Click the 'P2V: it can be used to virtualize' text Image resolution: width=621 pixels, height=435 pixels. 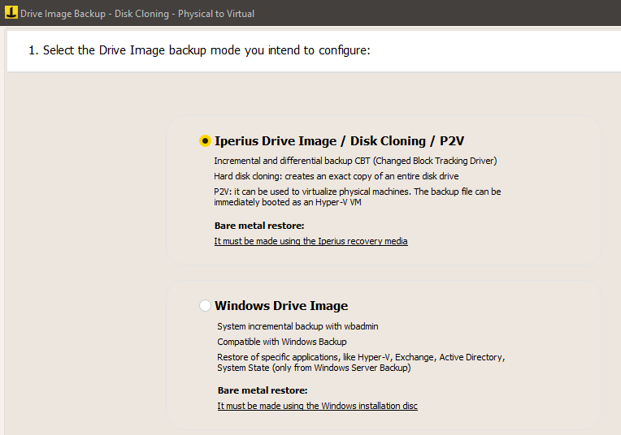[357, 196]
